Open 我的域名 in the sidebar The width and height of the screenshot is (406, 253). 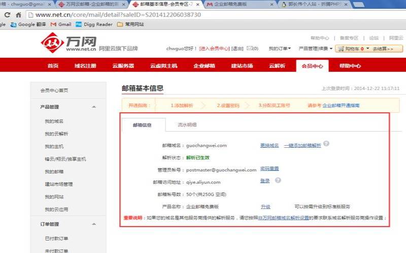click(x=54, y=121)
